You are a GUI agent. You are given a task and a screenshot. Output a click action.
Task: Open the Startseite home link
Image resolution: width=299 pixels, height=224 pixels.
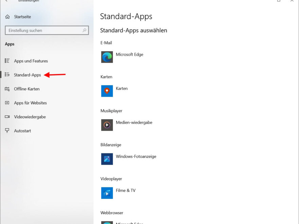pyautogui.click(x=22, y=17)
